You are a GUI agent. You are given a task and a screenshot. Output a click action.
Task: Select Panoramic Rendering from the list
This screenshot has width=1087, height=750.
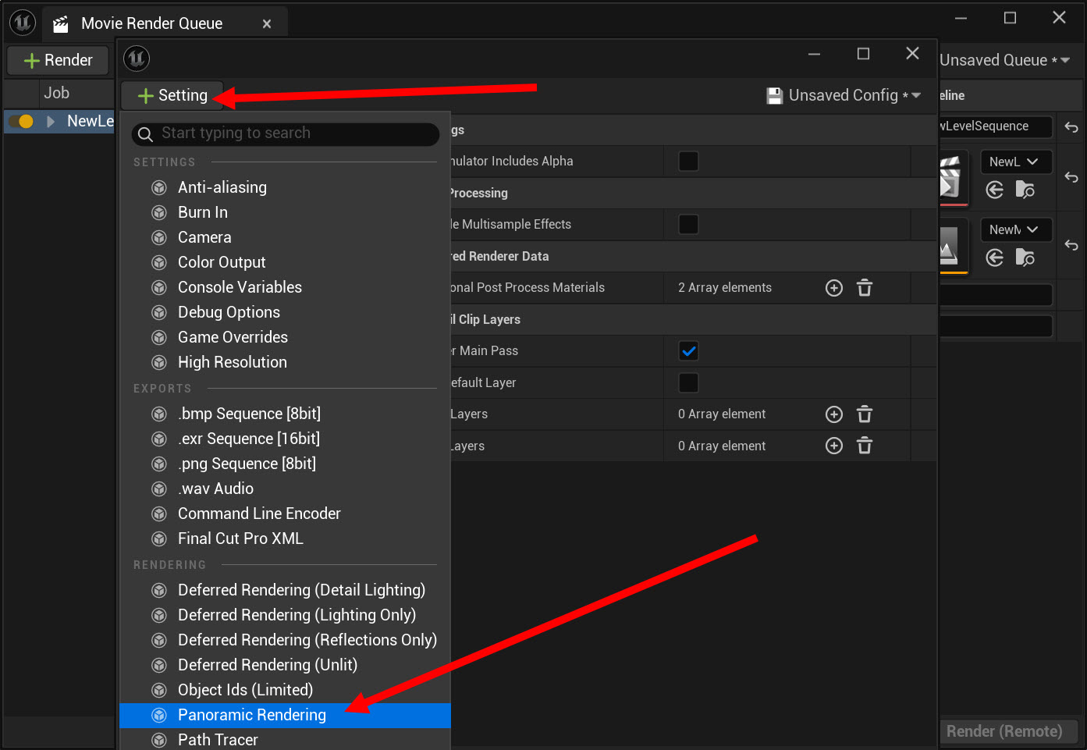285,715
